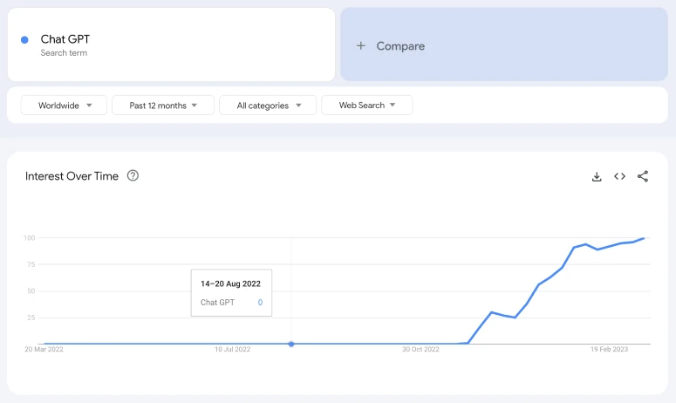Click the Chat GPT label in tooltip
676x403 pixels.
217,303
